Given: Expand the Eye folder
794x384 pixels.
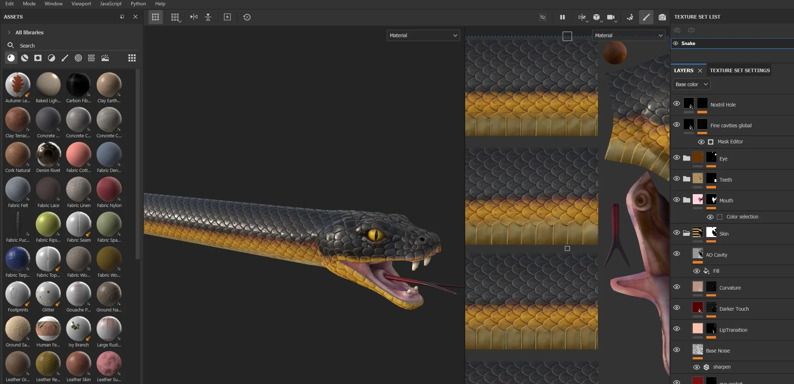Looking at the screenshot, I should pyautogui.click(x=686, y=158).
